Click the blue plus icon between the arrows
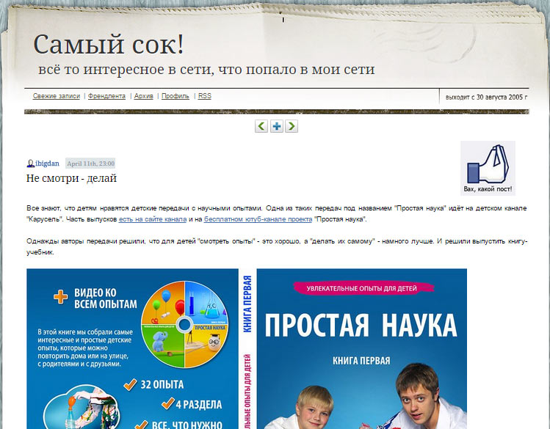Viewport: 550px width, 429px height. click(x=276, y=126)
